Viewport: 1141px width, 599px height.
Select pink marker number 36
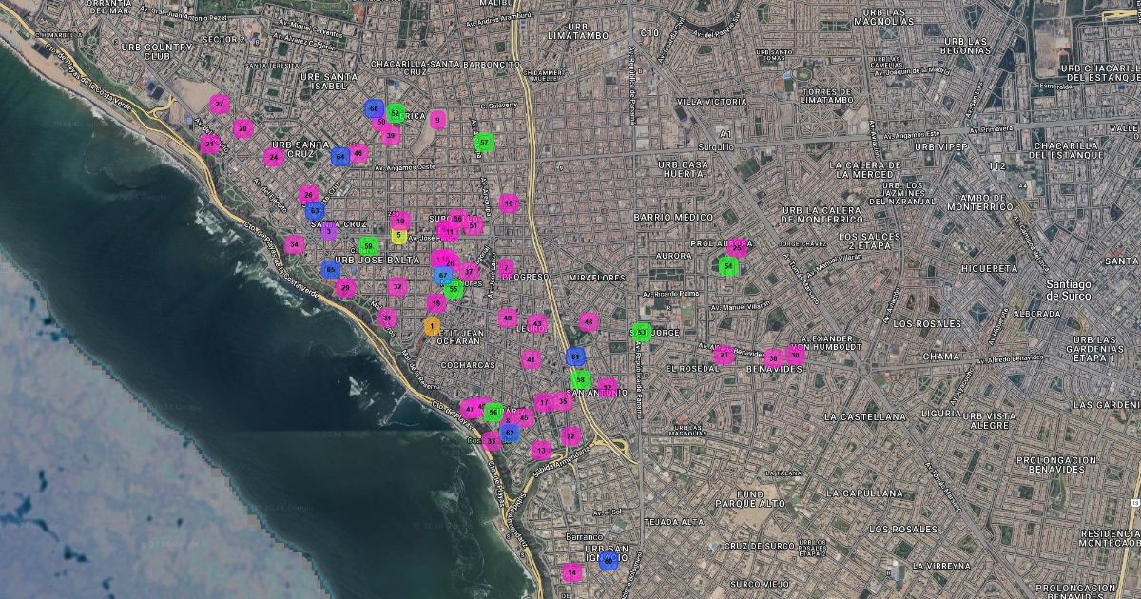click(x=458, y=219)
